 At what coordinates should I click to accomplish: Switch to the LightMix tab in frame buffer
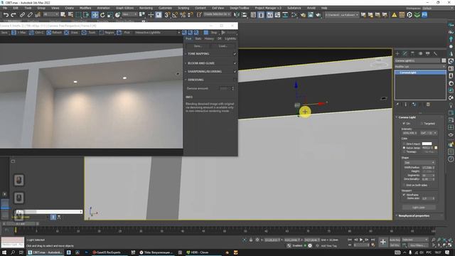click(x=230, y=38)
